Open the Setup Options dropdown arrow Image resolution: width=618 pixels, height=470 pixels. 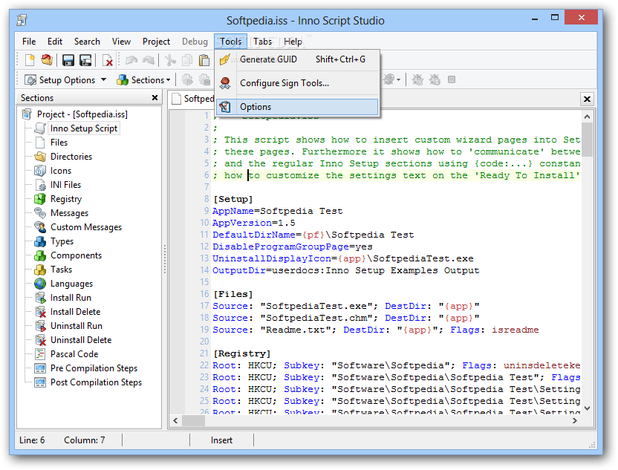104,79
